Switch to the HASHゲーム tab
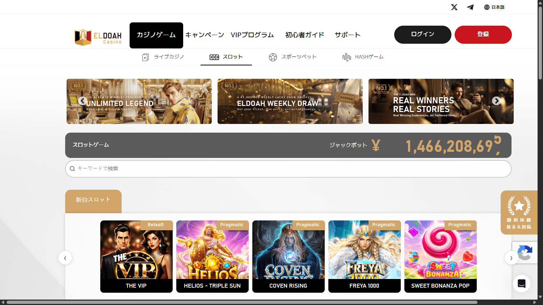 coord(363,57)
